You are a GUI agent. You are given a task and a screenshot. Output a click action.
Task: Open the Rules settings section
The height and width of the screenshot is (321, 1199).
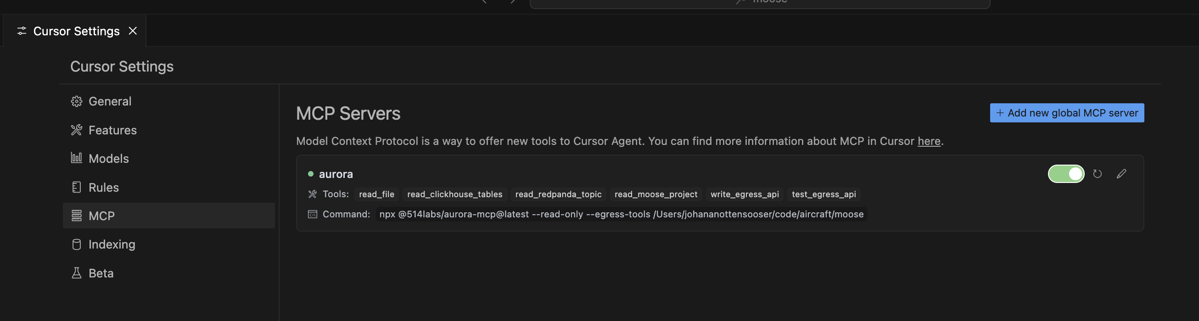[x=168, y=188]
